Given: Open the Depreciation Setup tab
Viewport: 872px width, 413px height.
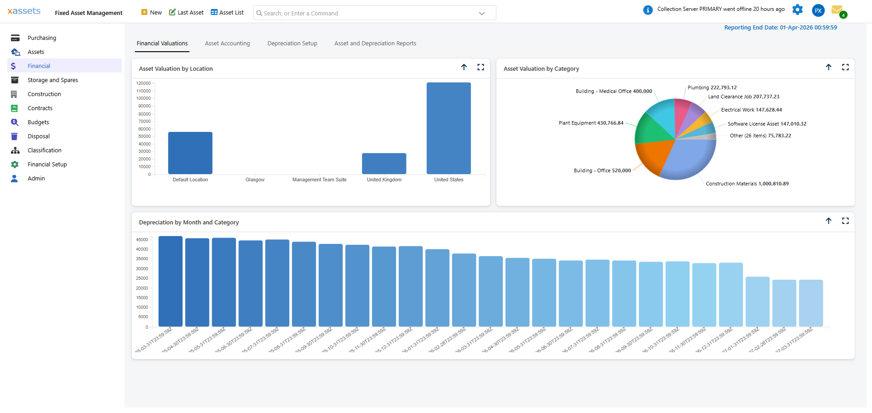Looking at the screenshot, I should pos(292,44).
